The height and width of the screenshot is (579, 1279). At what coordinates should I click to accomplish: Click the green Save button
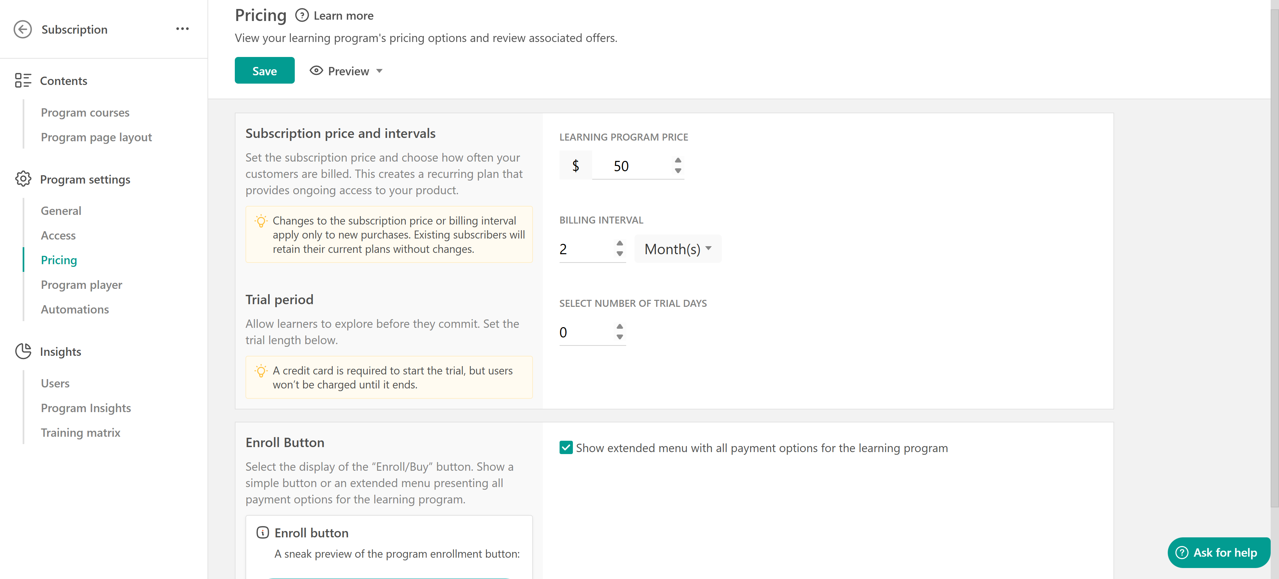click(264, 71)
